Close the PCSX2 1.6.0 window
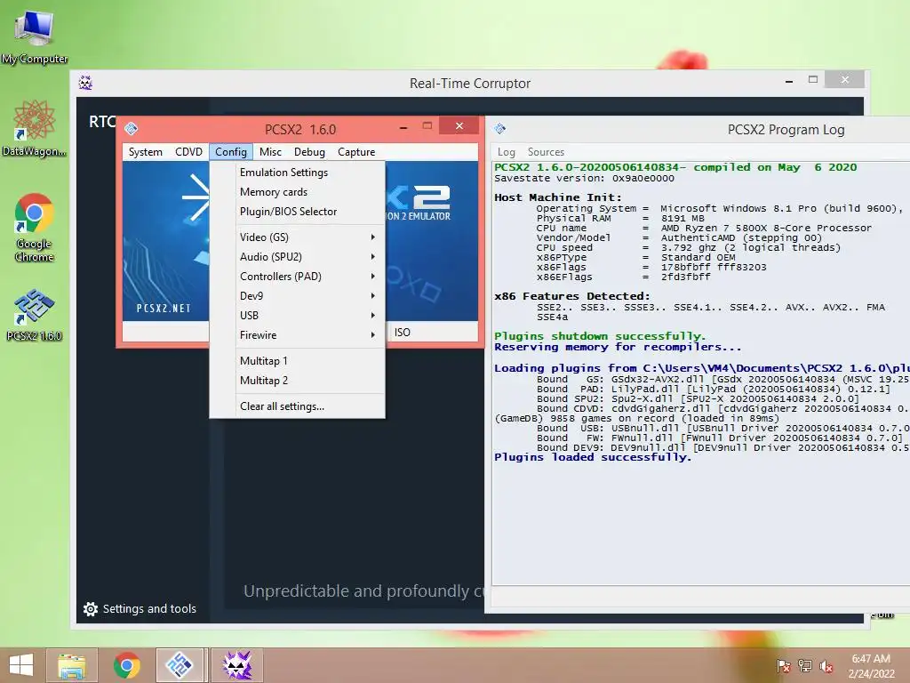This screenshot has height=683, width=910. (459, 126)
